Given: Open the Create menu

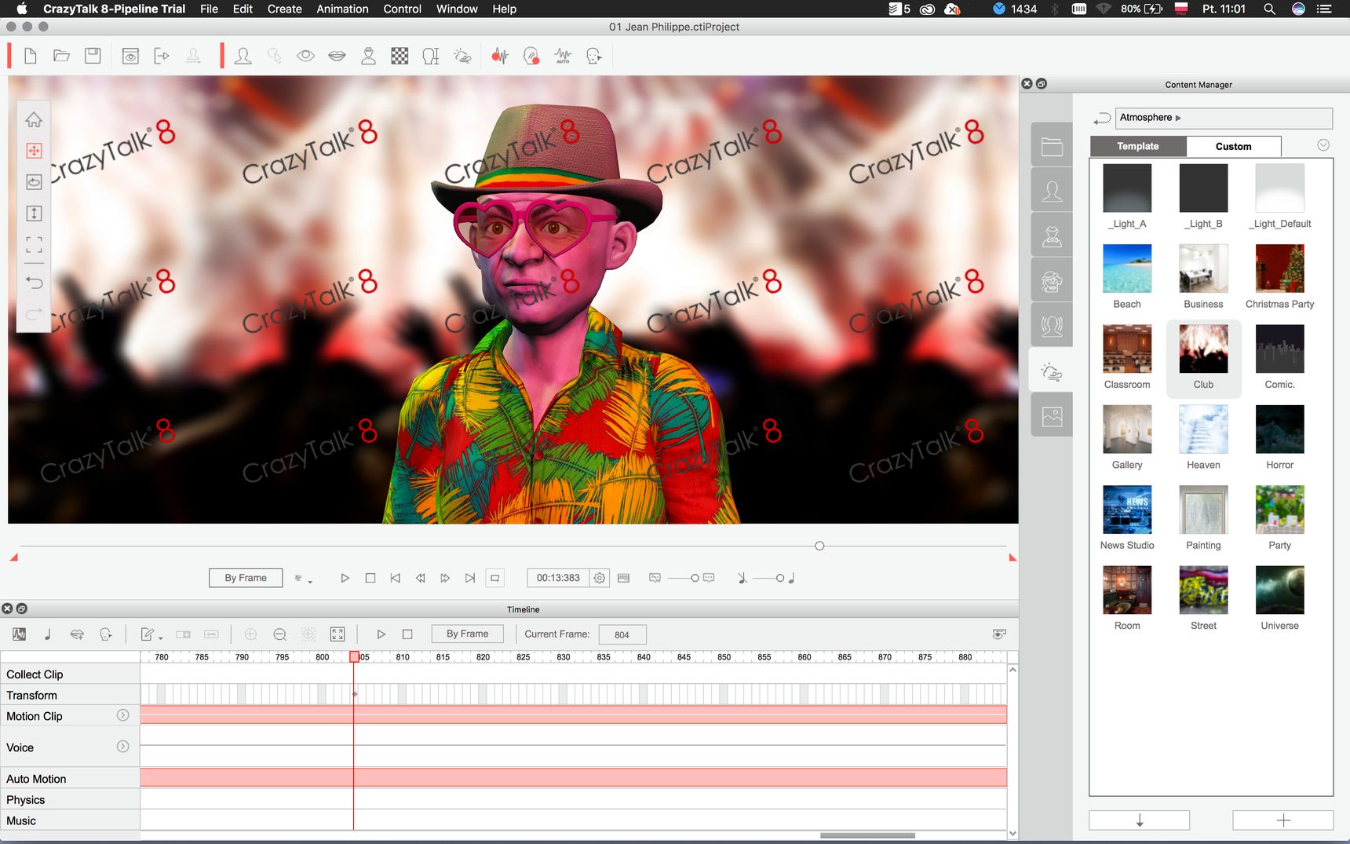Looking at the screenshot, I should (x=284, y=9).
